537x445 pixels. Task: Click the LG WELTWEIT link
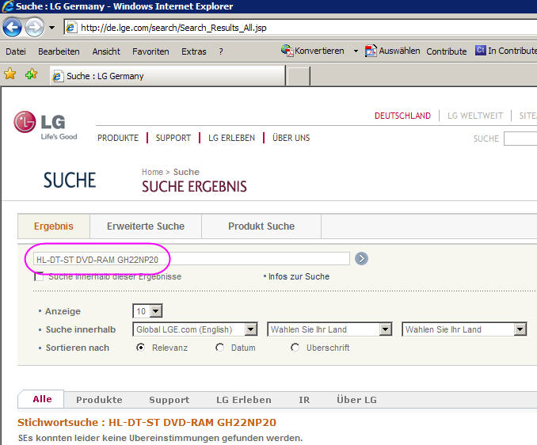point(475,116)
